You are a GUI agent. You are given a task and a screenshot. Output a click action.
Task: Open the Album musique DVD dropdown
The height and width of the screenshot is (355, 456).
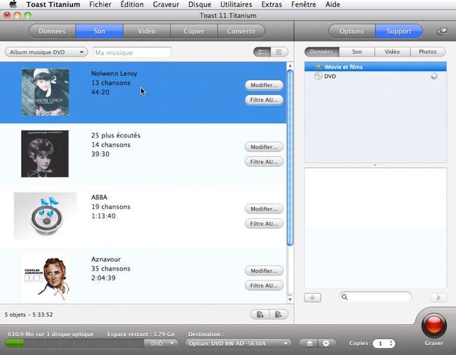pos(46,52)
